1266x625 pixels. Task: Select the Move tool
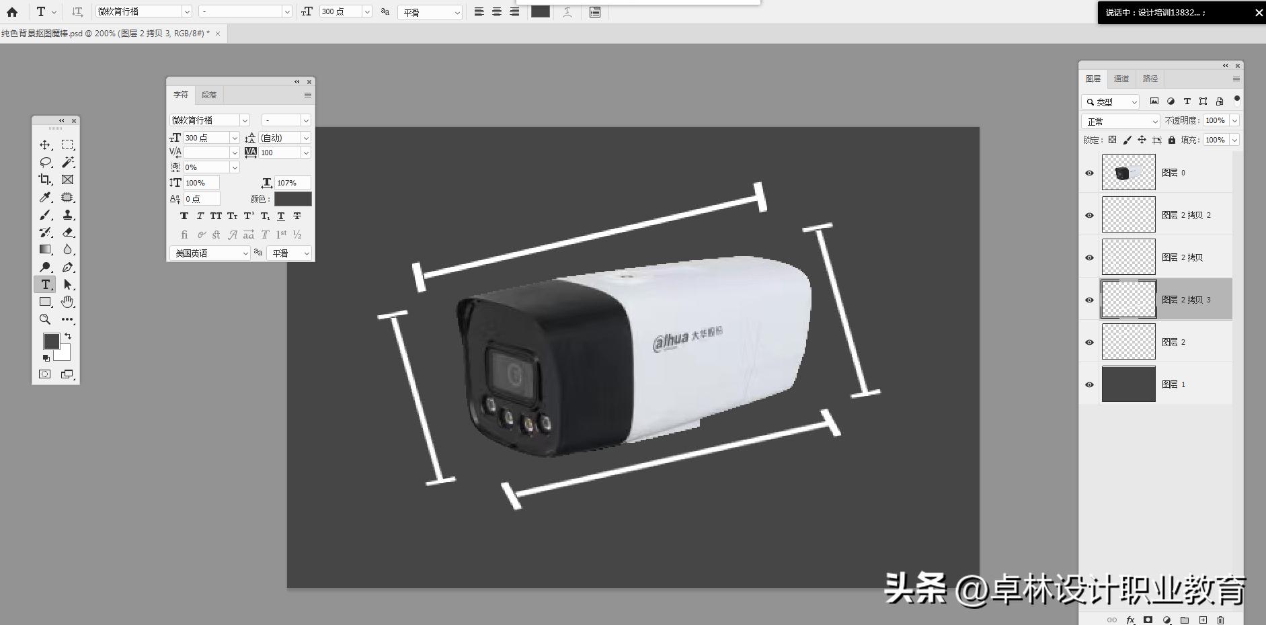44,143
